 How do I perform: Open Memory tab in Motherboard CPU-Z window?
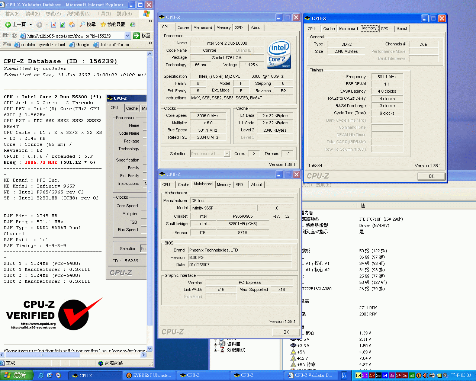[x=224, y=185]
